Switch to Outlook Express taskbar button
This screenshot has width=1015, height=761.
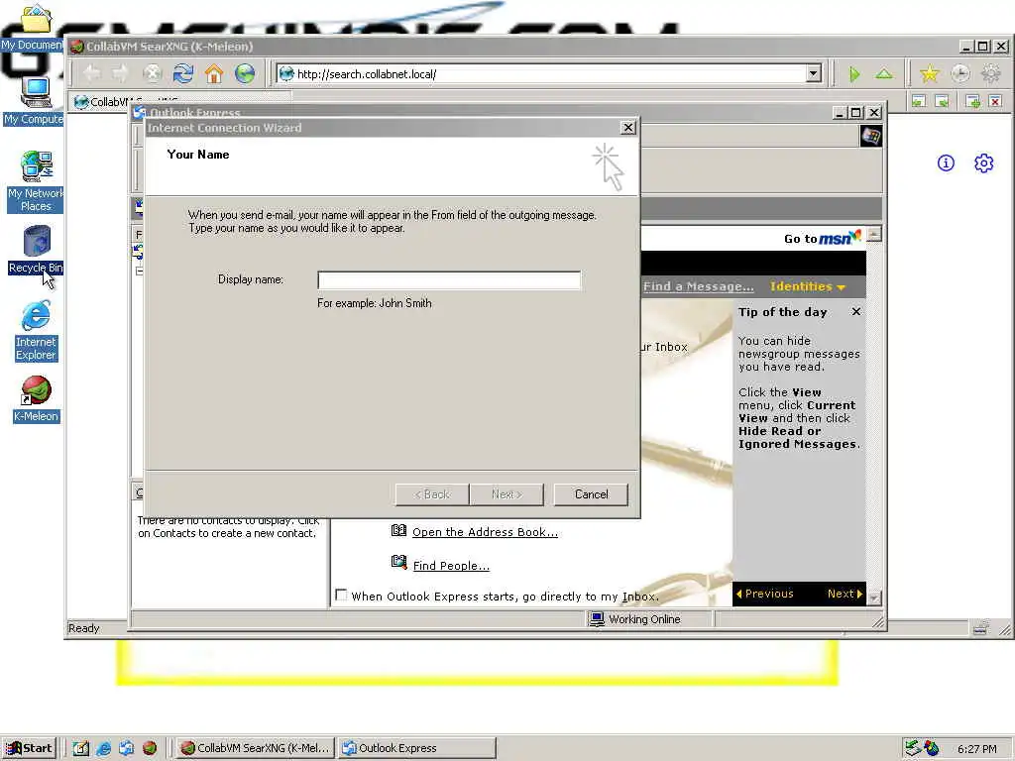417,748
